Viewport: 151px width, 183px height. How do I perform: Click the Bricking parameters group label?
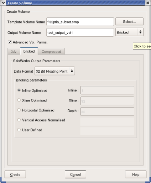click(x=31, y=80)
